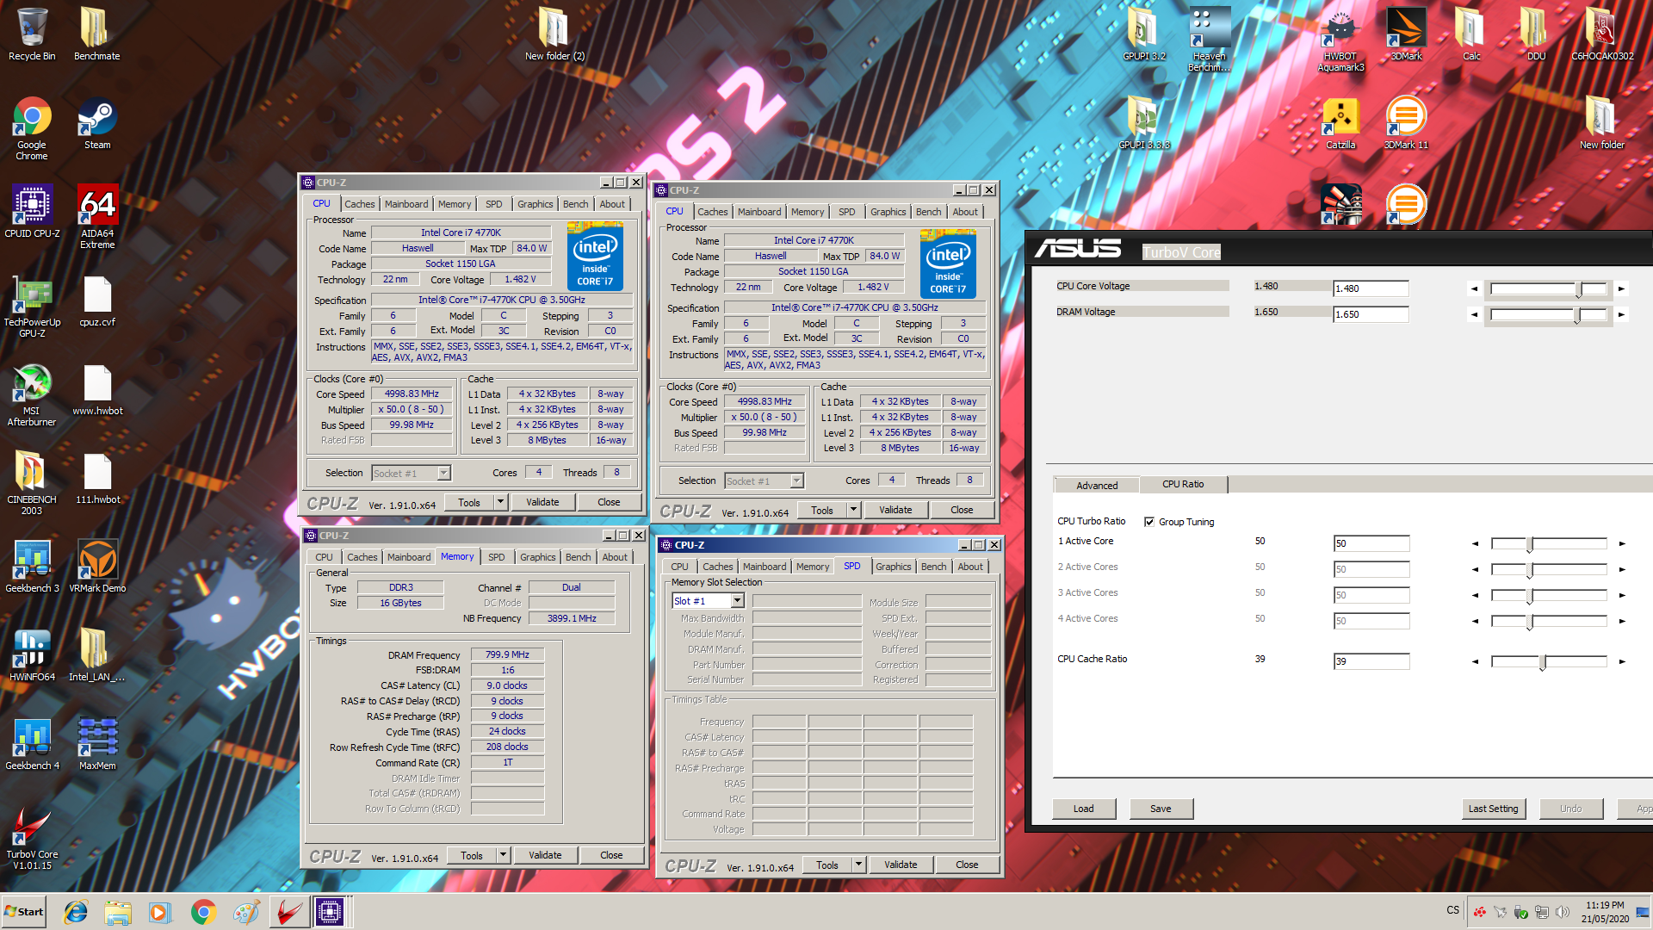This screenshot has width=1653, height=930.
Task: Open the GPUPI 3.2 folder icon
Action: [1143, 34]
